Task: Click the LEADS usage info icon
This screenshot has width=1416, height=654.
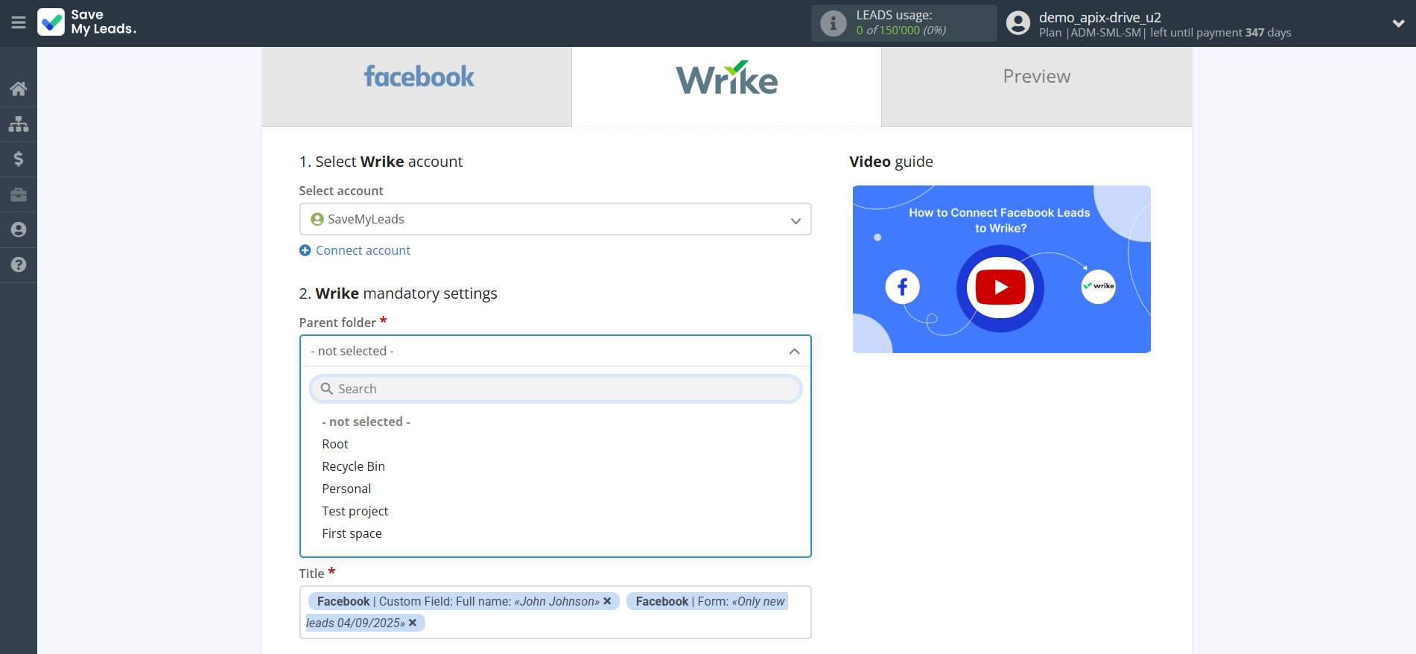Action: click(833, 23)
